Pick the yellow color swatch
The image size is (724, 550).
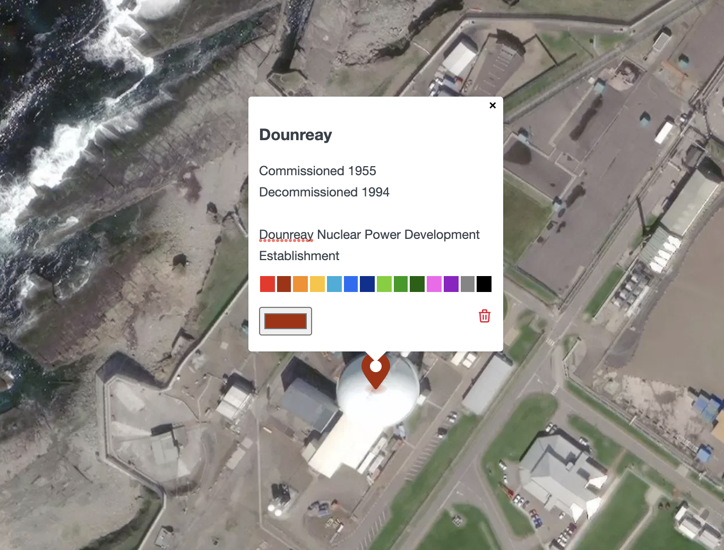pos(317,284)
